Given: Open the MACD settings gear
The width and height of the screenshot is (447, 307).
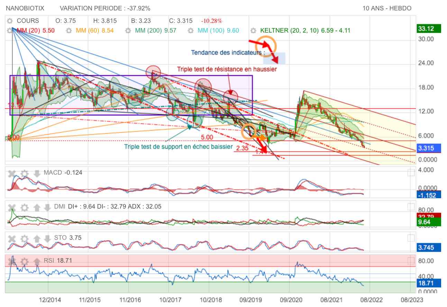Looking at the screenshot, I should tap(24, 173).
